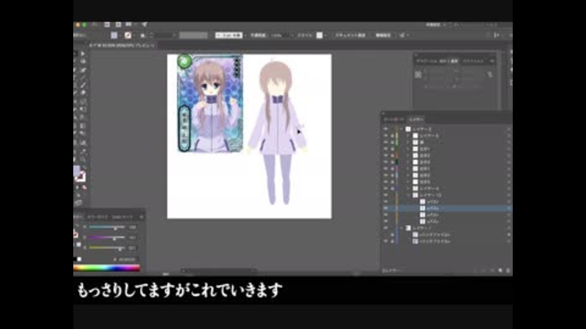Select the first リンクファイル row
The width and height of the screenshot is (586, 329).
447,235
